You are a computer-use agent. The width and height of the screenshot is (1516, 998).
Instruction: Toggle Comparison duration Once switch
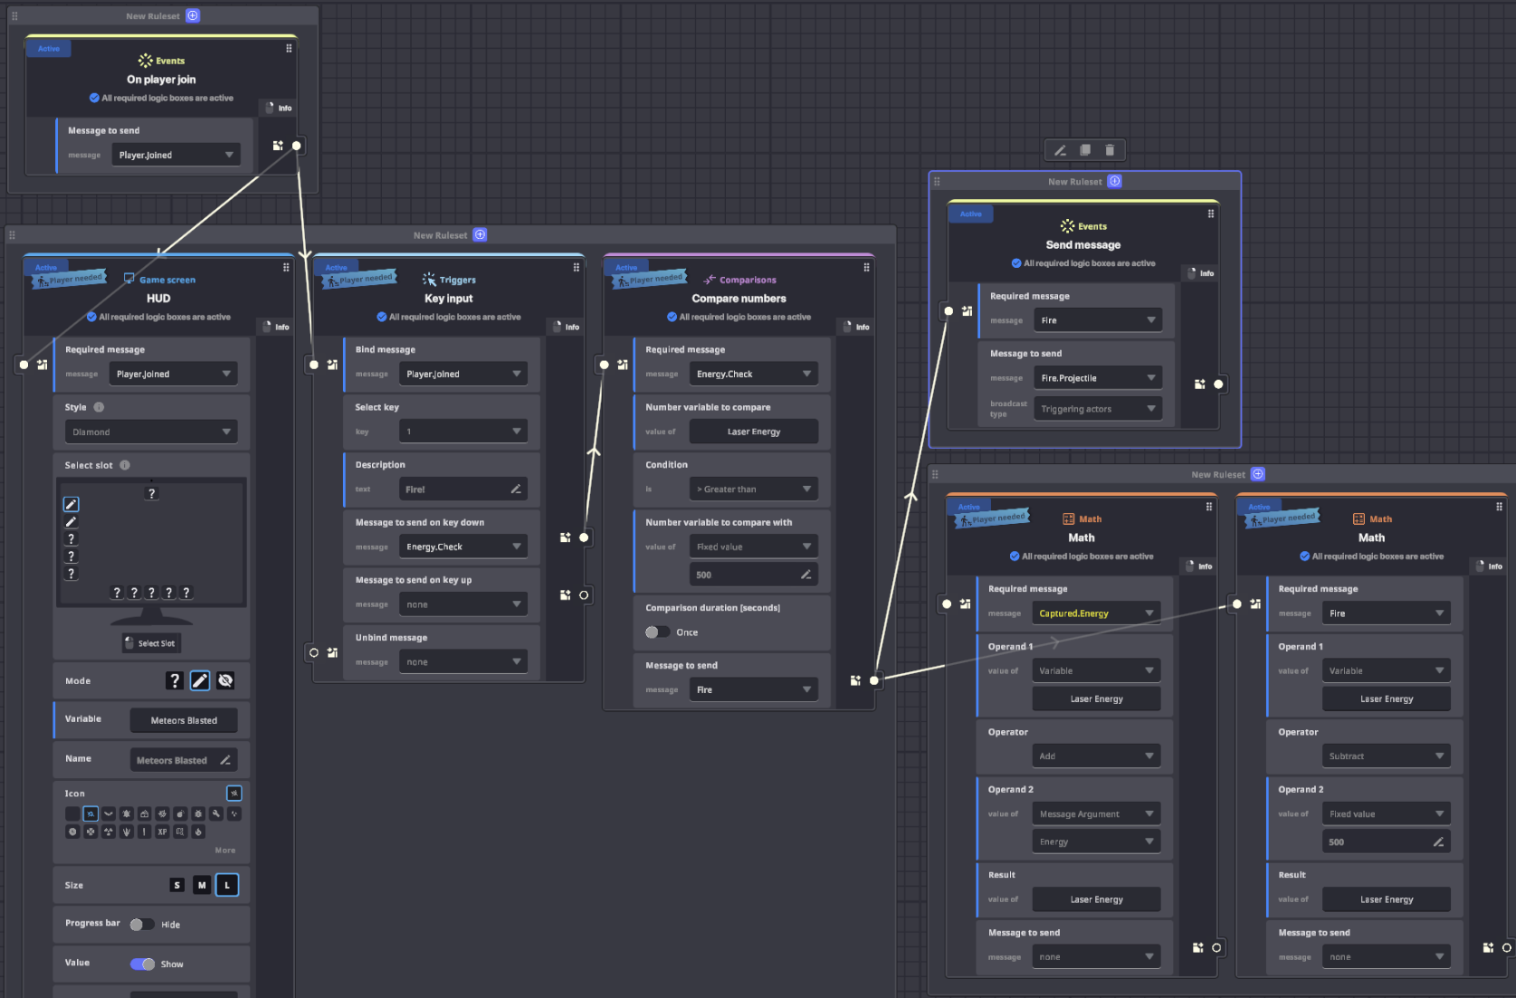point(657,632)
